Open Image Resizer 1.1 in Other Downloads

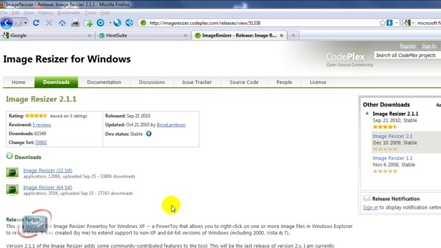(x=392, y=158)
